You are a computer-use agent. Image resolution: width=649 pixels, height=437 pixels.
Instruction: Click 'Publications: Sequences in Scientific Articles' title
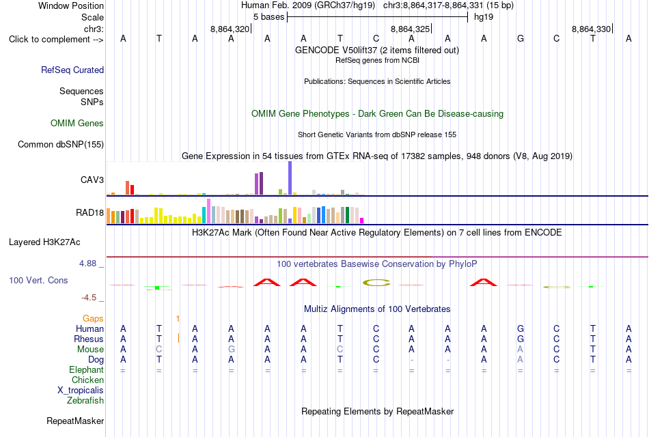coord(377,81)
